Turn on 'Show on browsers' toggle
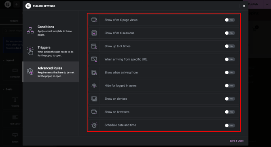Screen dimensions: 271x147 point(230,112)
